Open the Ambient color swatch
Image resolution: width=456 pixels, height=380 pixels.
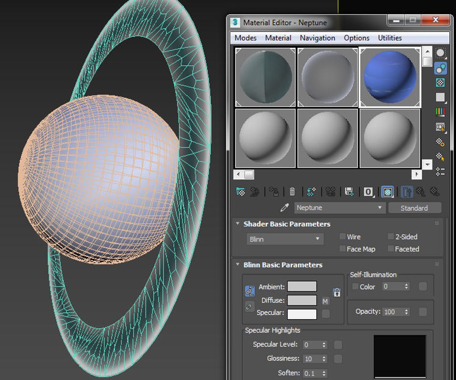tap(302, 286)
